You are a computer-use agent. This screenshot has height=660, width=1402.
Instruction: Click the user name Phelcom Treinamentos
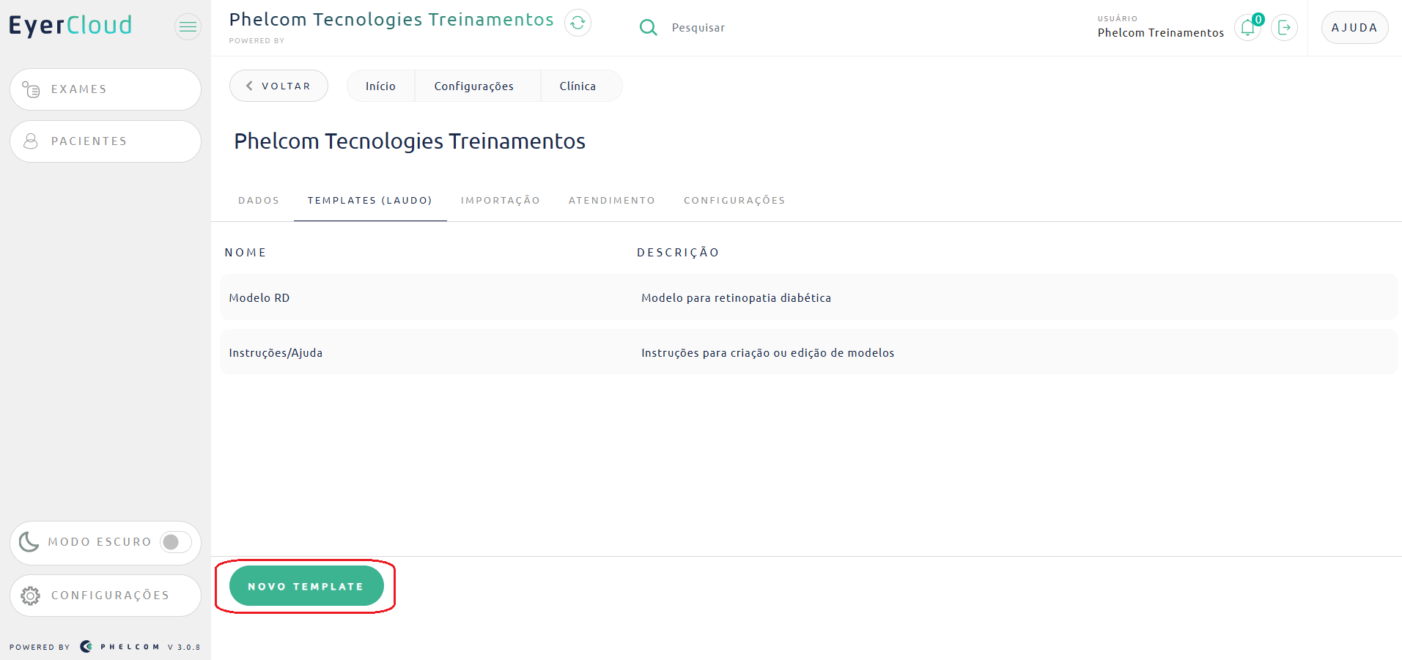(1160, 33)
